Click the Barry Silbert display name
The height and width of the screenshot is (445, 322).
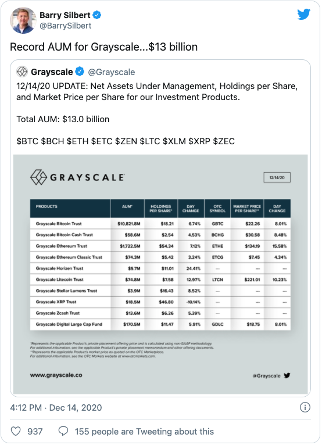pyautogui.click(x=65, y=15)
